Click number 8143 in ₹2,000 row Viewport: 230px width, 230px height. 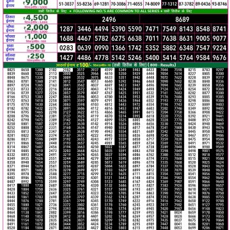click(x=186, y=29)
